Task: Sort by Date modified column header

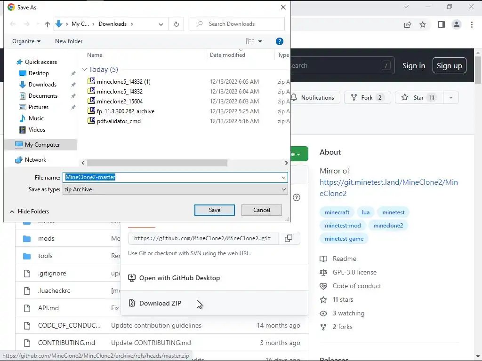Action: coord(227,55)
